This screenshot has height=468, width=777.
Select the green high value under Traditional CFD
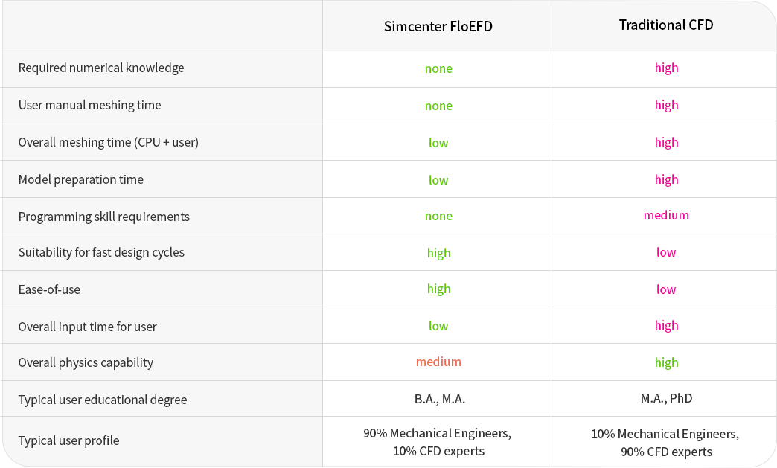click(x=667, y=363)
